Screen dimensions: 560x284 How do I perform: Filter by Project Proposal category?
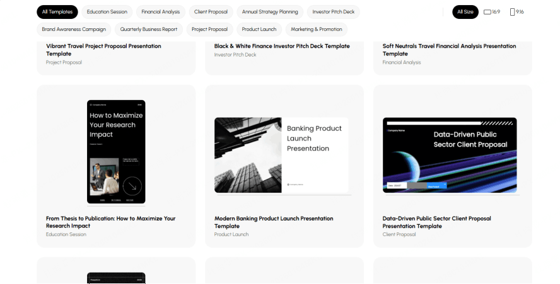(x=209, y=30)
